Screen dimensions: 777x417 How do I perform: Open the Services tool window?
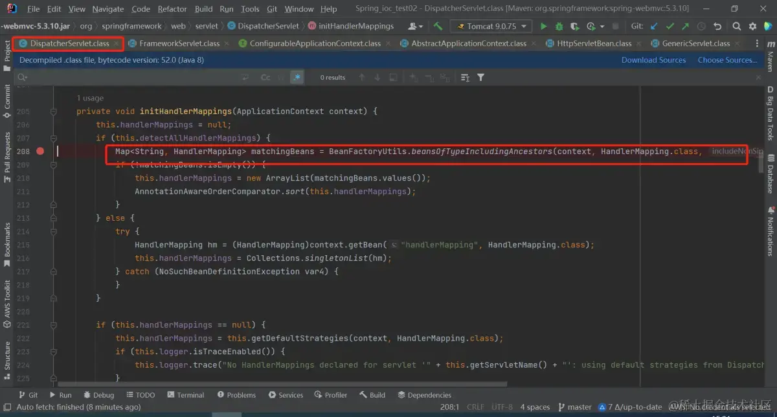(x=285, y=395)
